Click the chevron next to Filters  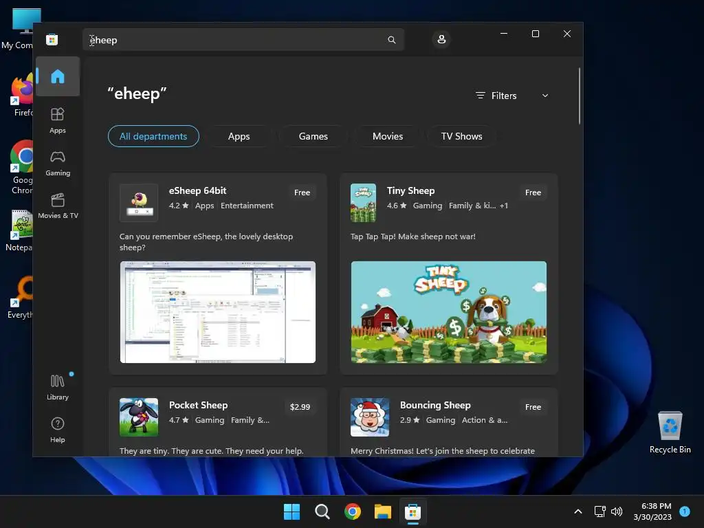tap(545, 96)
